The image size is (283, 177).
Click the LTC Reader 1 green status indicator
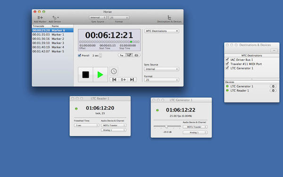[x=76, y=109]
